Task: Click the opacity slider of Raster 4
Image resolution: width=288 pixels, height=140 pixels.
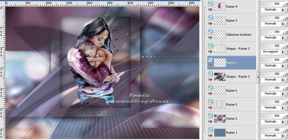Action: (x=272, y=4)
